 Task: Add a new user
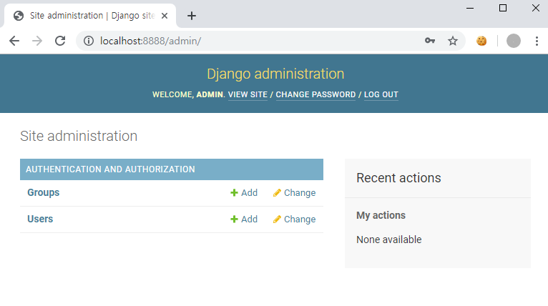click(244, 219)
